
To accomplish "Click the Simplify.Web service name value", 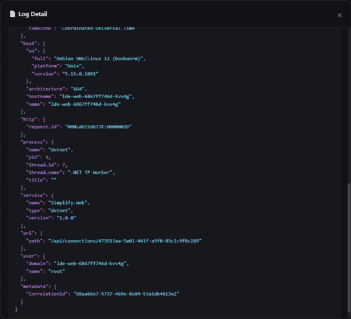I will pos(68,203).
